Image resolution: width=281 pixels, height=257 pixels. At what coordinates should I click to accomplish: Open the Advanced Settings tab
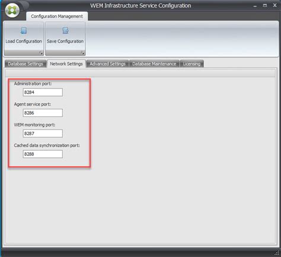tap(107, 64)
